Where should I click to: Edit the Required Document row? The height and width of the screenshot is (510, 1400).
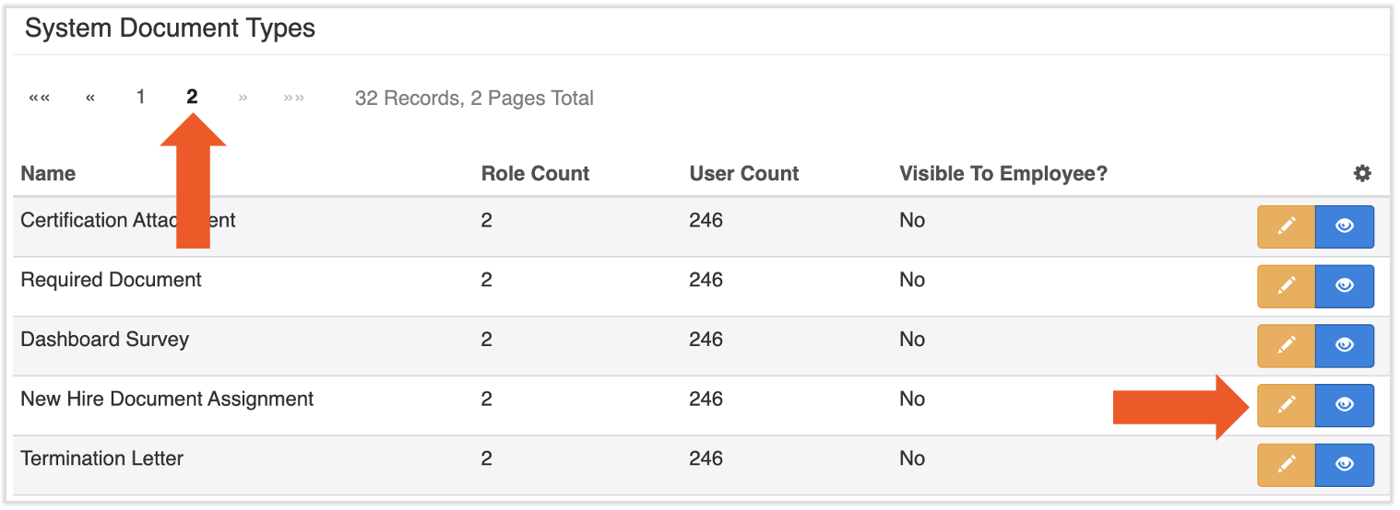click(1286, 286)
